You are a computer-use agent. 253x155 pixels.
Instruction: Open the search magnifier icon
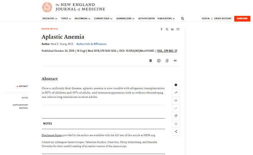(182, 18)
